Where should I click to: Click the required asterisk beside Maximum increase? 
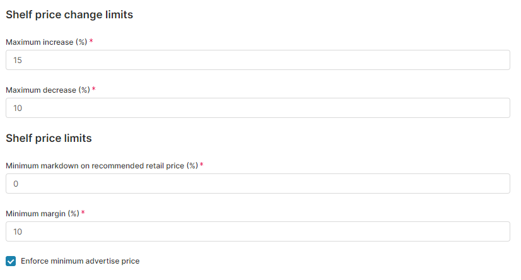91,41
